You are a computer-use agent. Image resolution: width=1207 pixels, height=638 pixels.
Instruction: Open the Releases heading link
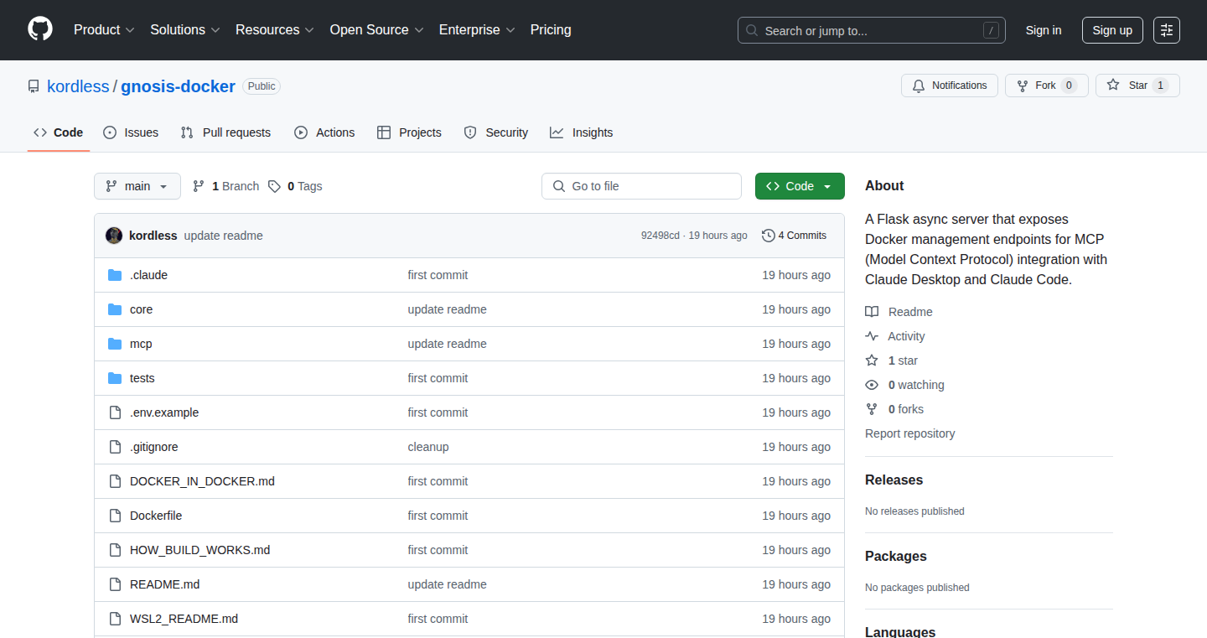(x=894, y=480)
